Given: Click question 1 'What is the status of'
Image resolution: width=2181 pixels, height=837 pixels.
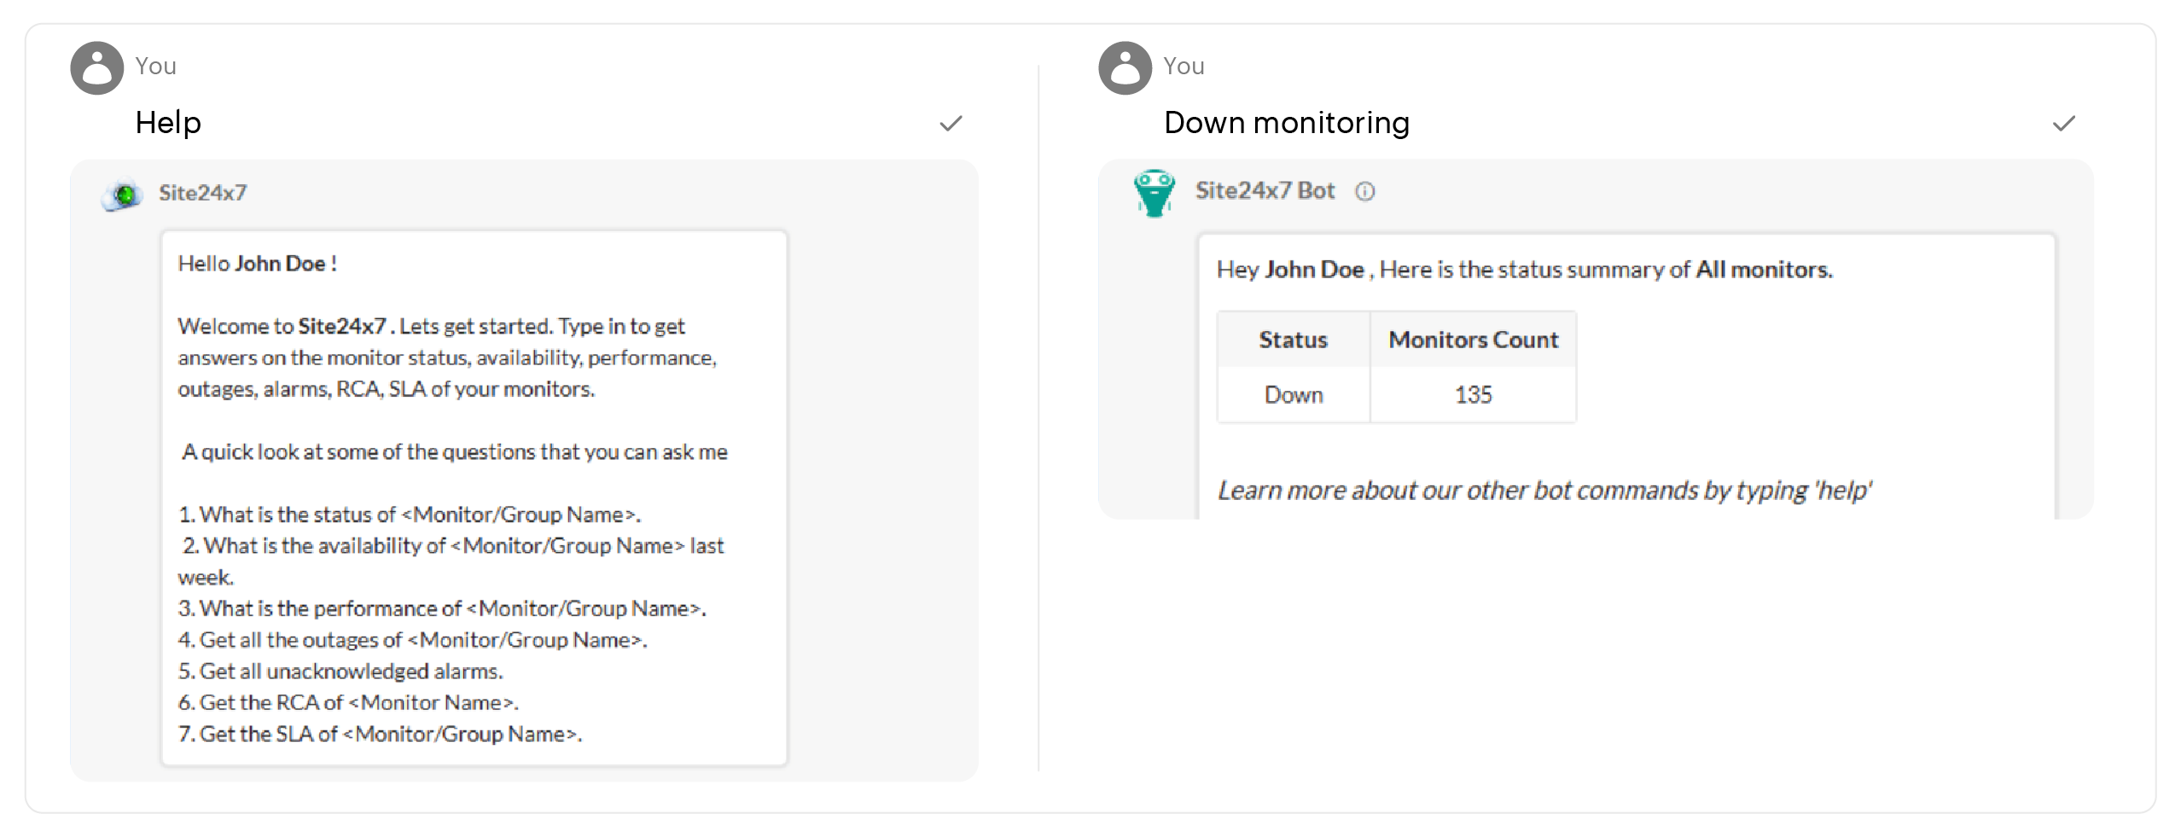Looking at the screenshot, I should [x=410, y=514].
